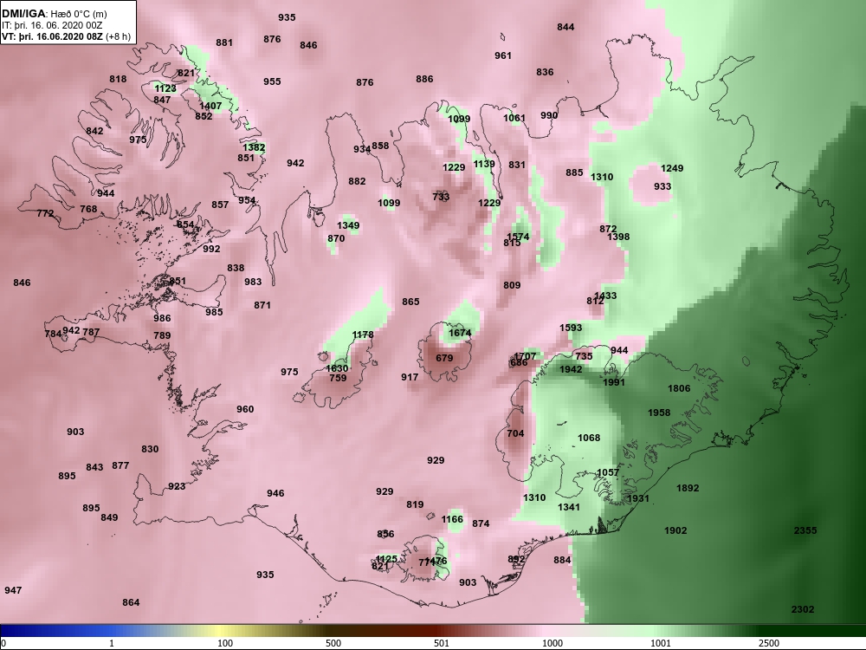The height and width of the screenshot is (650, 866).
Task: Click the 'VT: þri. 16.06.2020 08Z (+8 h)' line
Action: coord(67,36)
